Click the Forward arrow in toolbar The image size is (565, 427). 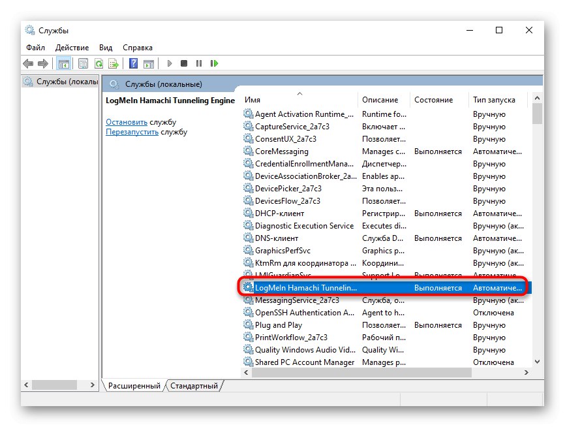43,63
